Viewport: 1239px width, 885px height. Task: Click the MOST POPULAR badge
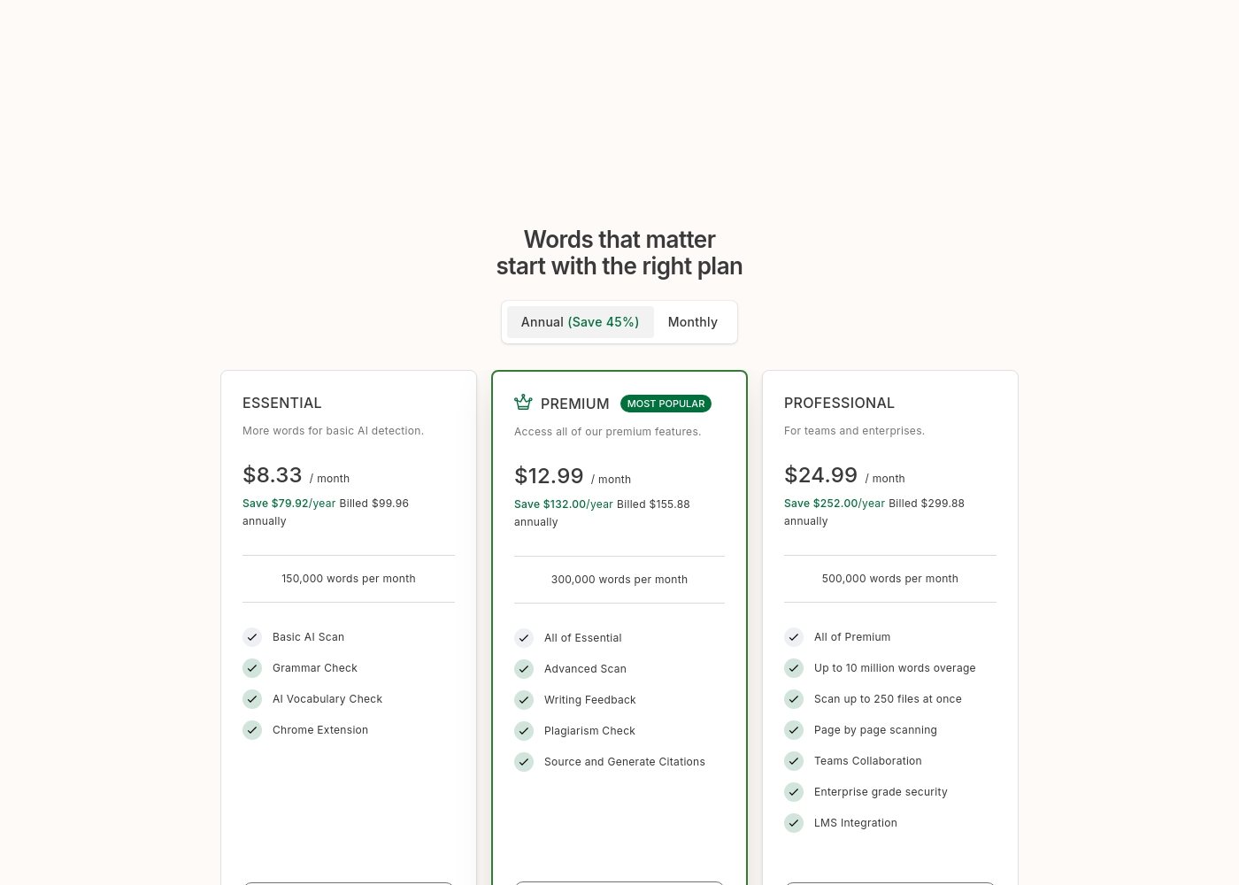[666, 404]
